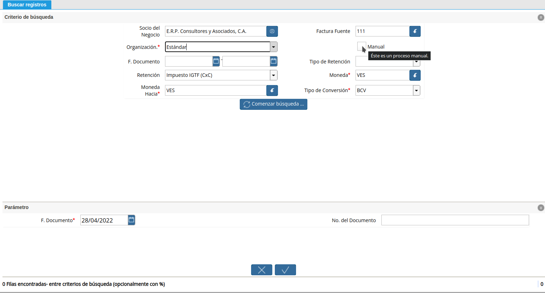Open Moneda lookup icon
545x293 pixels.
[415, 75]
